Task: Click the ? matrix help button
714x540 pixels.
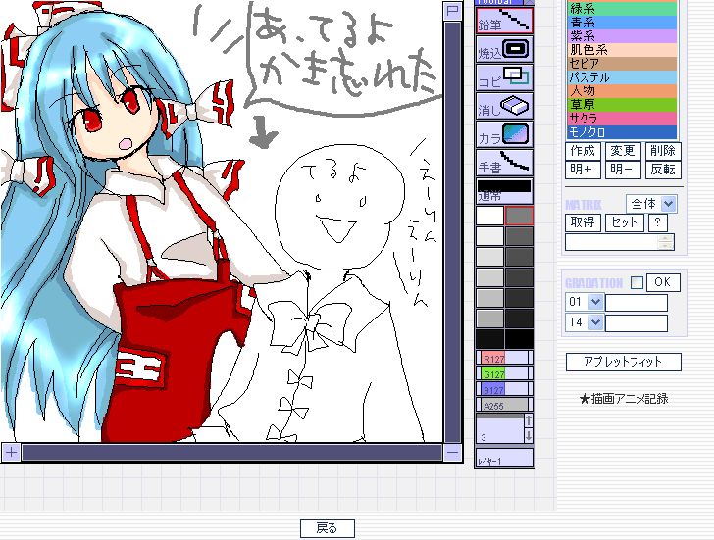Action: tap(657, 222)
